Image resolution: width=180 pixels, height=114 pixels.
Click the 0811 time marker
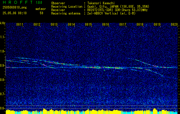coord(20,24)
